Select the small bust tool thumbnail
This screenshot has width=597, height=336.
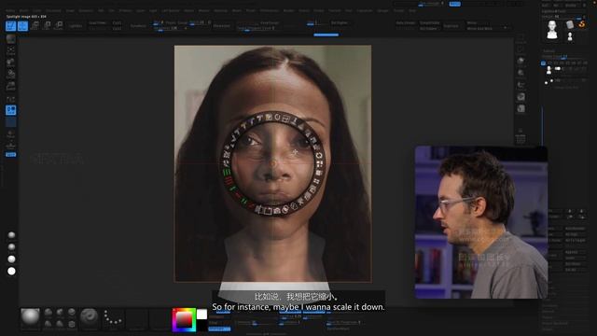pyautogui.click(x=570, y=36)
